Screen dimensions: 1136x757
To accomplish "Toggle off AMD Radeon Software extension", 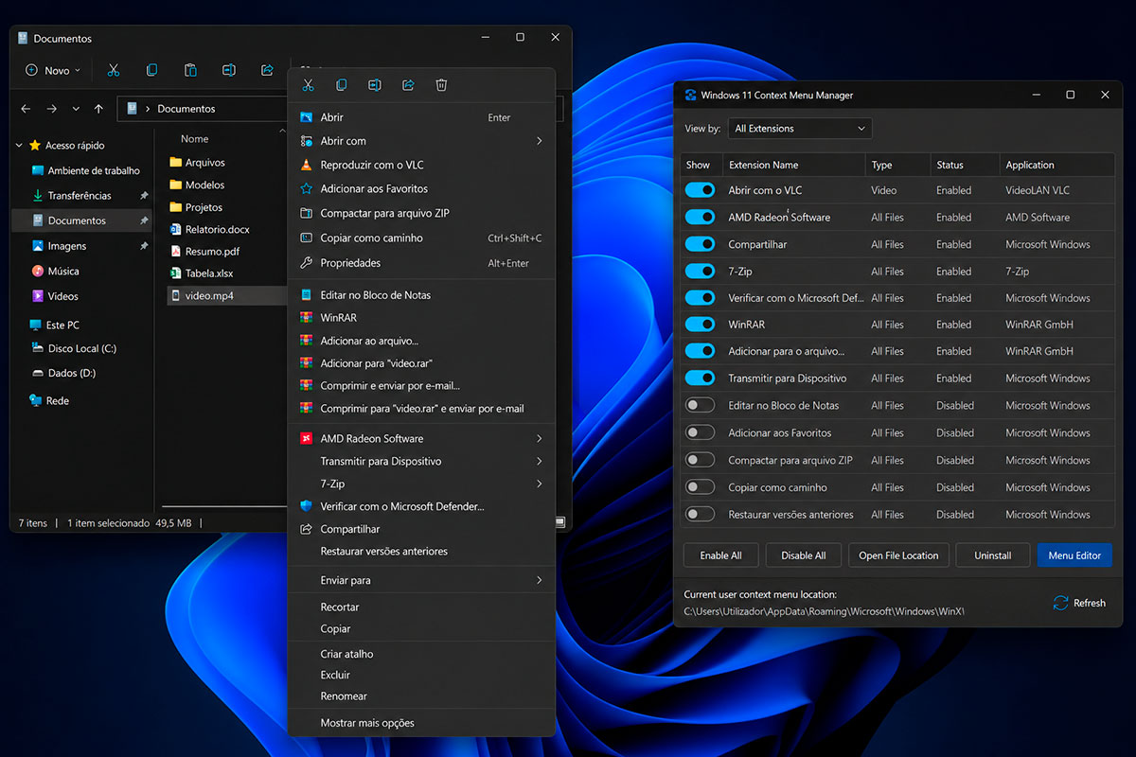I will pyautogui.click(x=700, y=217).
